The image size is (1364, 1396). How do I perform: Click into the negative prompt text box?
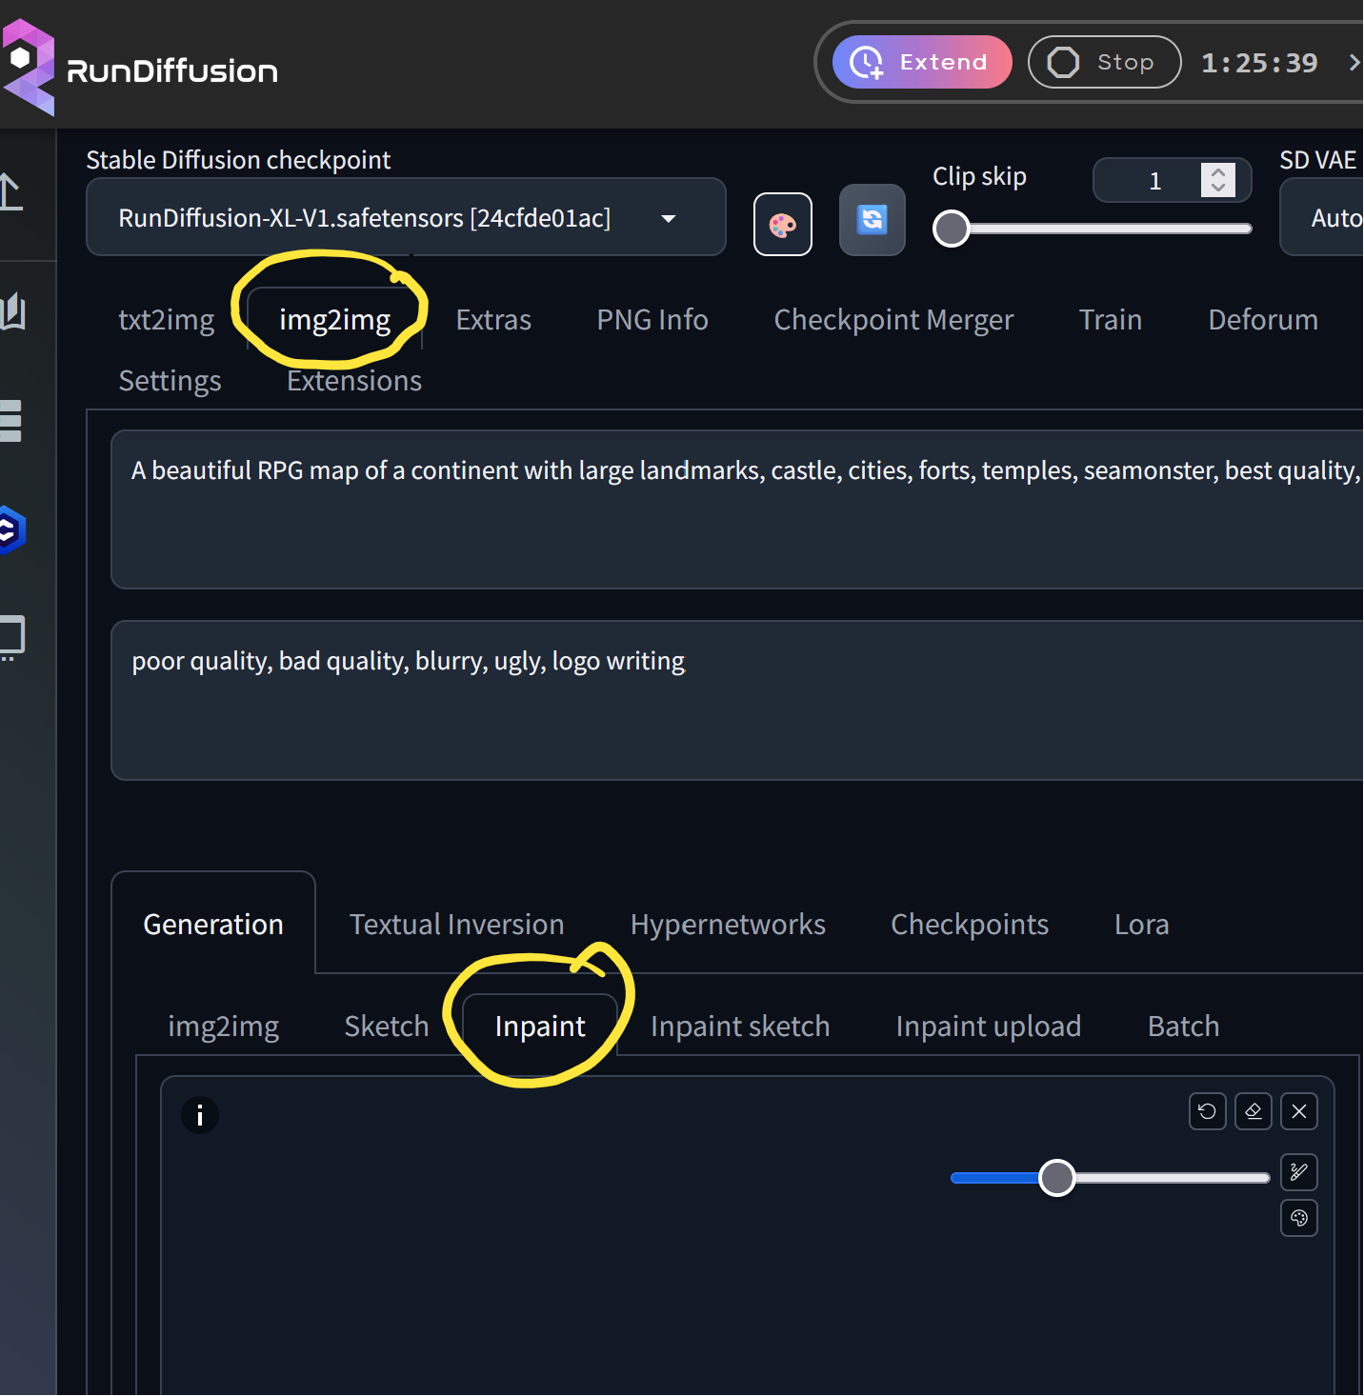click(737, 701)
